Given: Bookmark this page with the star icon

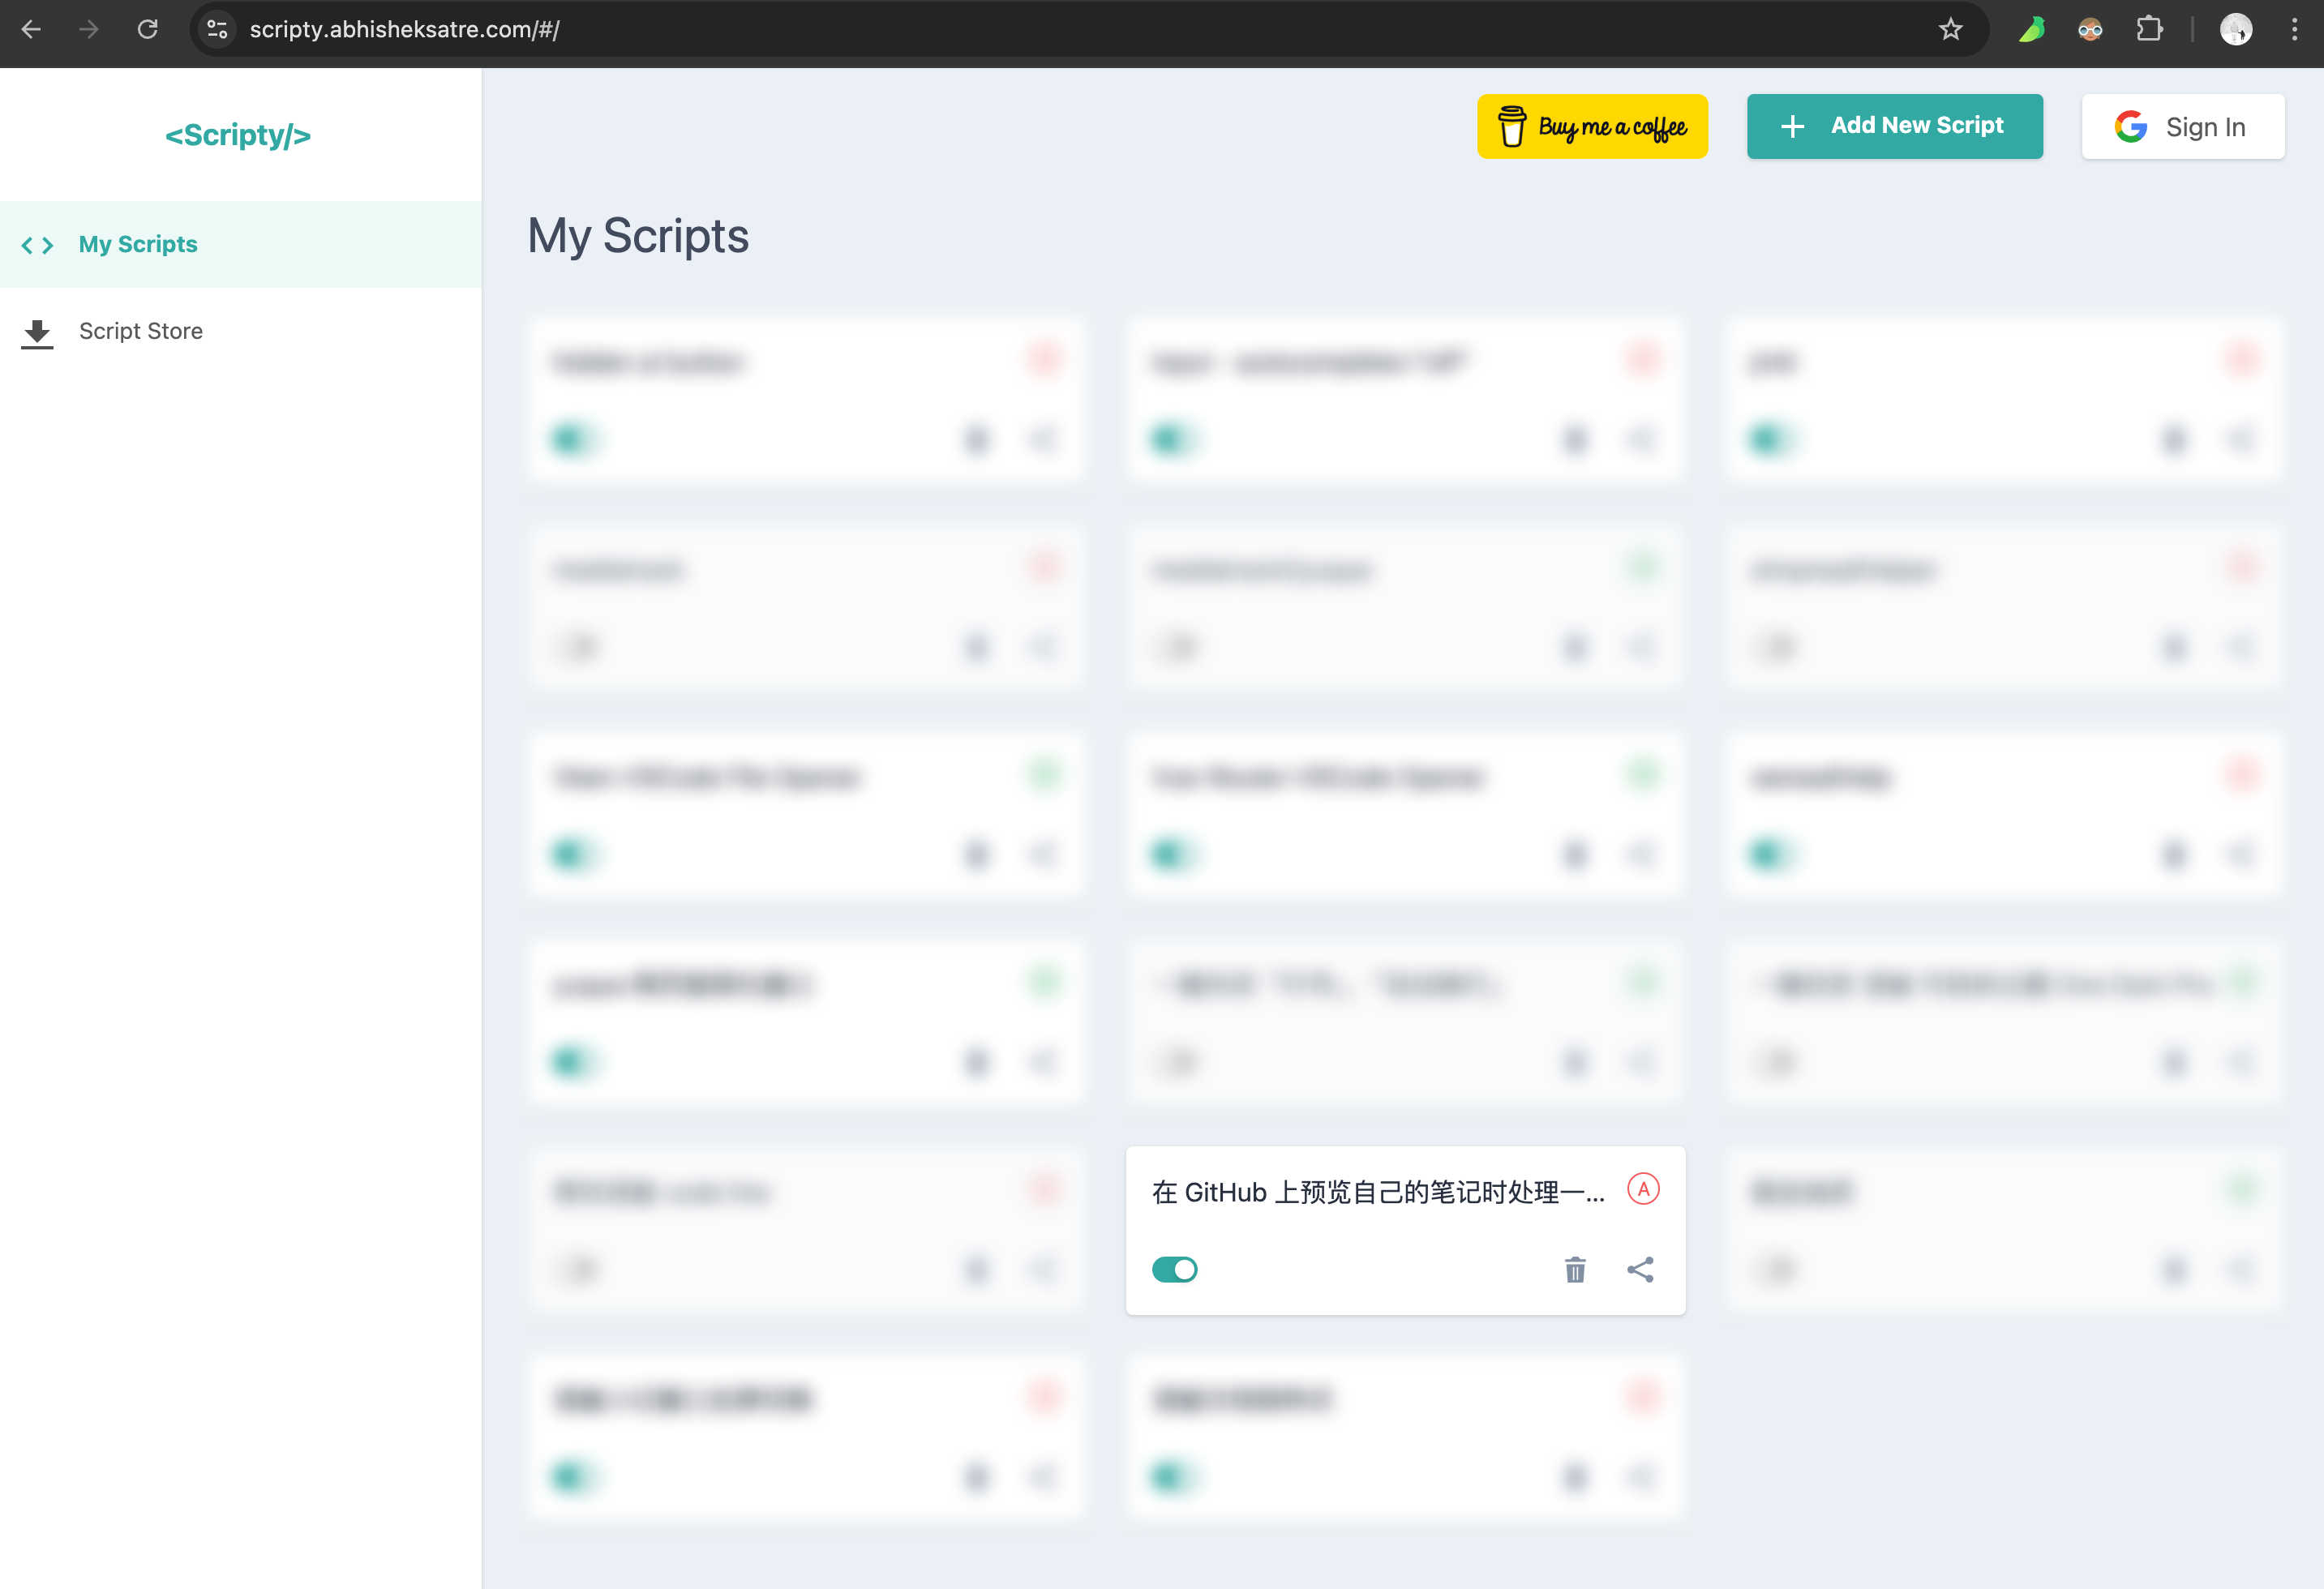Looking at the screenshot, I should click(1950, 29).
